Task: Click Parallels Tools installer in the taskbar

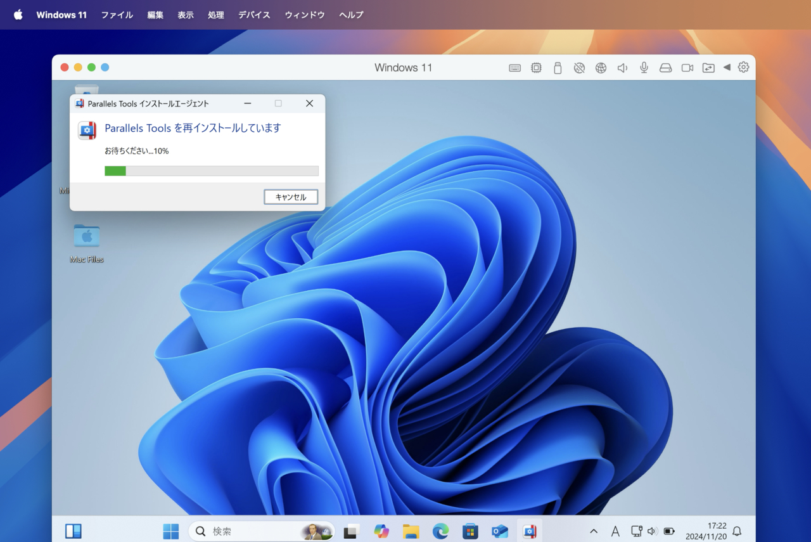Action: click(530, 531)
